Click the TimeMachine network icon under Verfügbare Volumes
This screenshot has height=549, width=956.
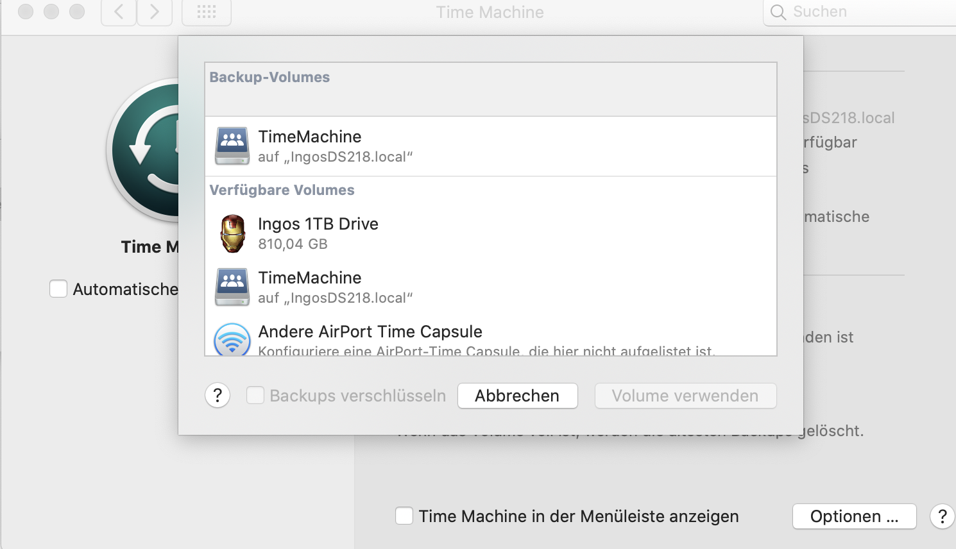[232, 287]
